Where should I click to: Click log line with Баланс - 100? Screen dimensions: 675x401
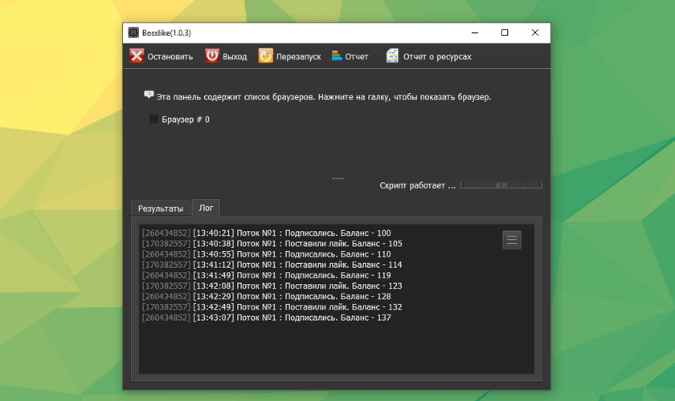267,233
